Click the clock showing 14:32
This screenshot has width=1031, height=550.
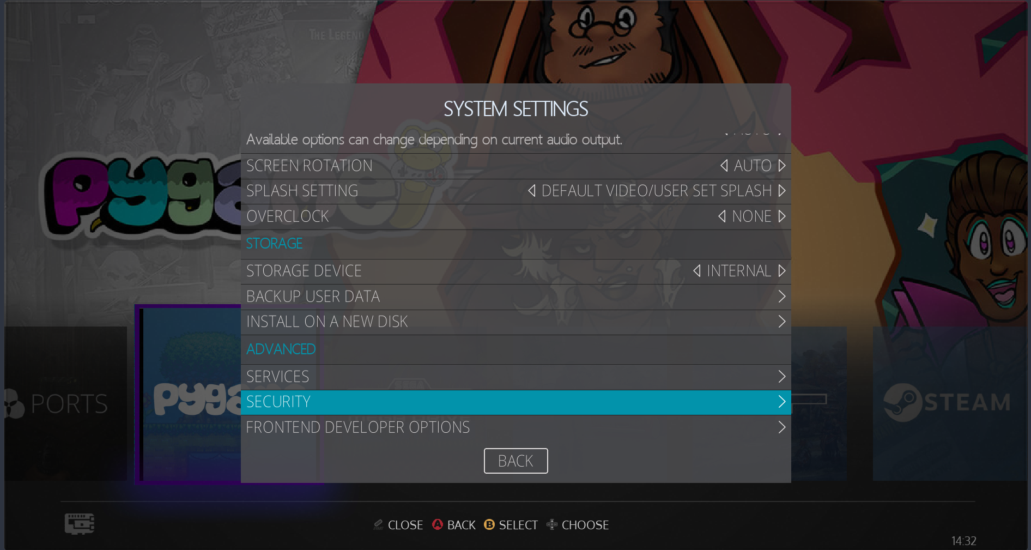[x=964, y=541]
